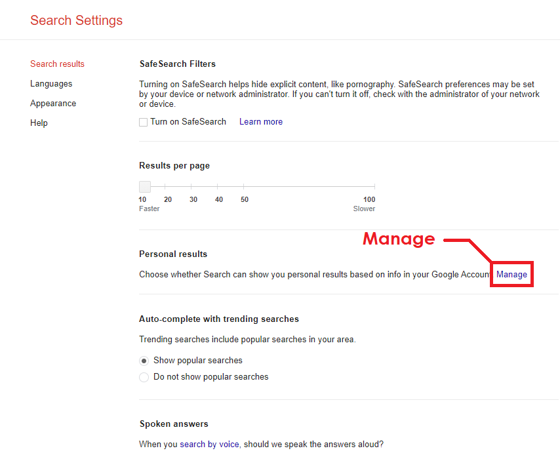This screenshot has width=560, height=457.
Task: Click the Slower label under slider
Action: (x=364, y=209)
